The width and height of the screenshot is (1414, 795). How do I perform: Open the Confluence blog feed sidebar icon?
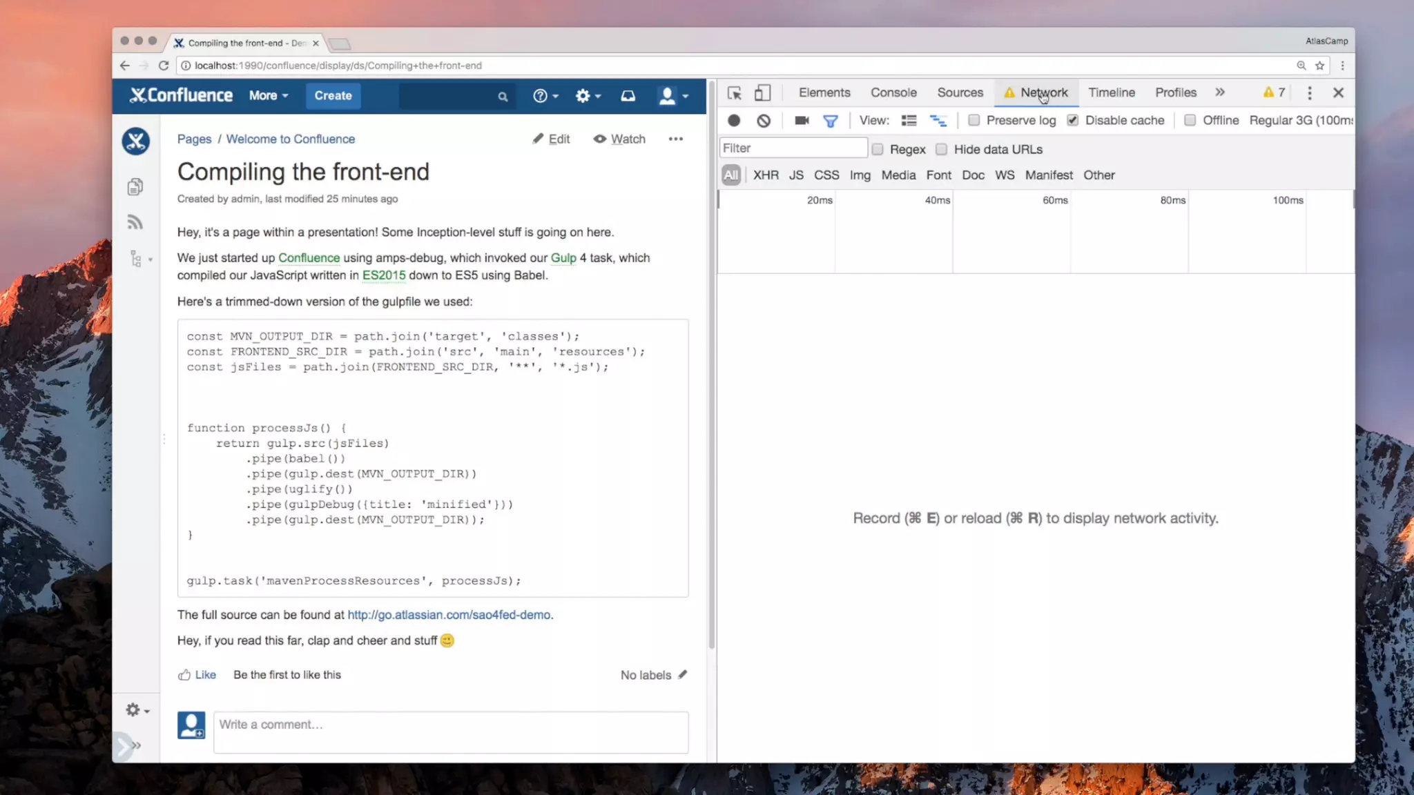[135, 222]
